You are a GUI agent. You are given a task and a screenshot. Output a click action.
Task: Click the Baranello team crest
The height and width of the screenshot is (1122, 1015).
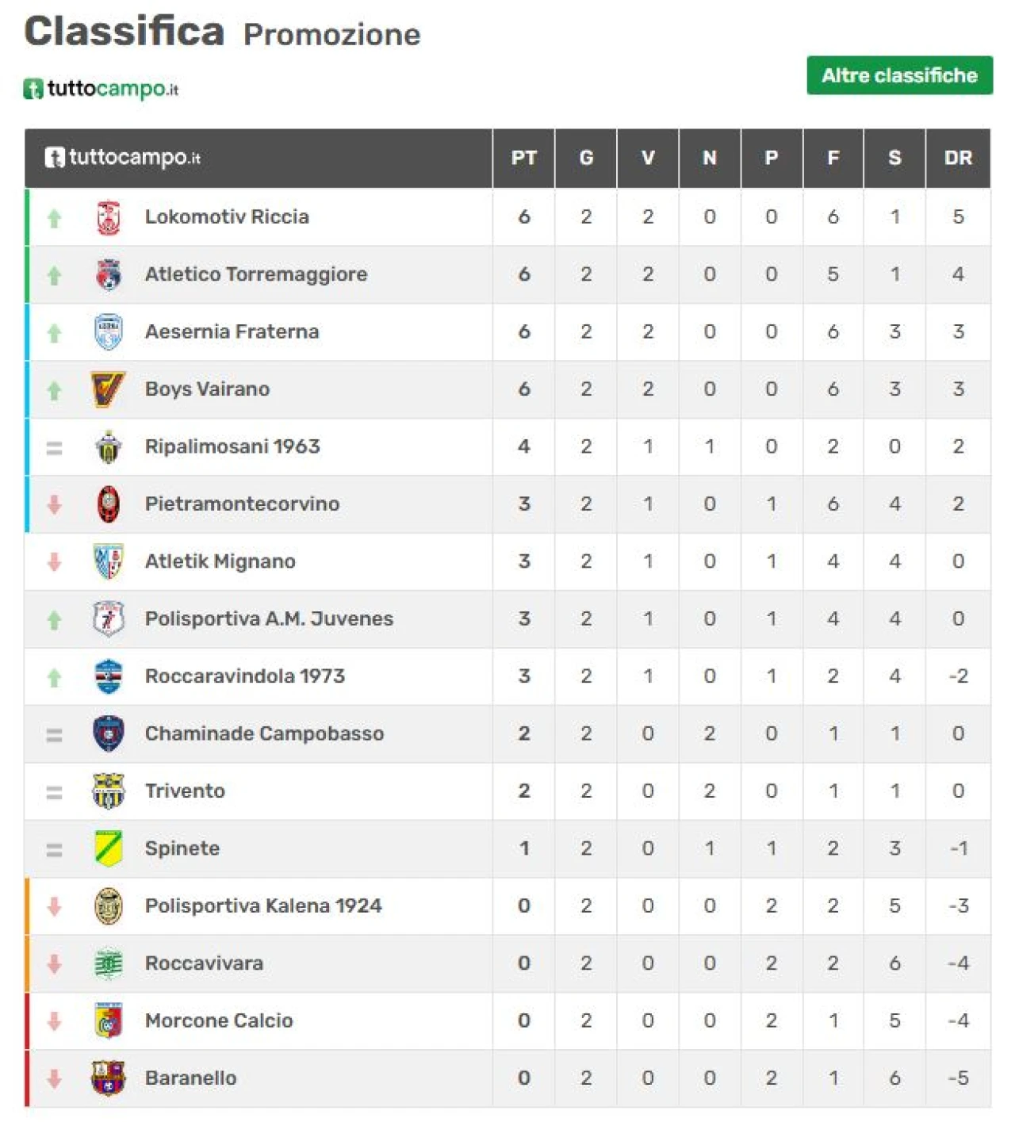pyautogui.click(x=109, y=1078)
